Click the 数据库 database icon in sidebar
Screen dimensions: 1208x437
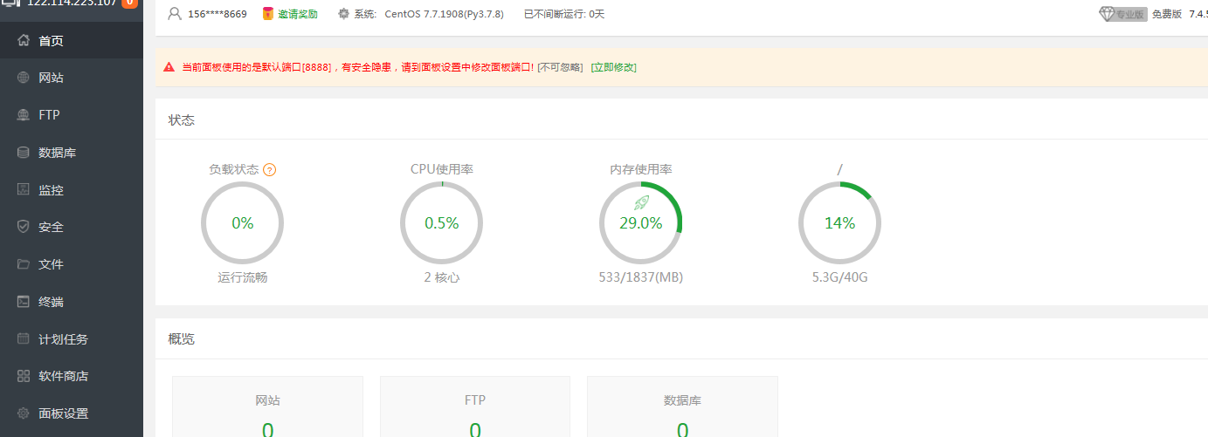(24, 152)
